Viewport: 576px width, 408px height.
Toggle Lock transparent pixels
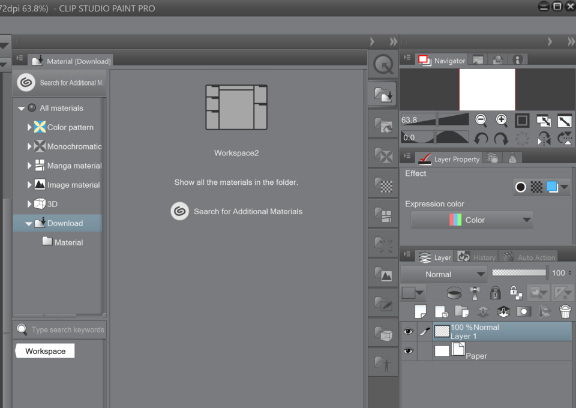coord(516,293)
